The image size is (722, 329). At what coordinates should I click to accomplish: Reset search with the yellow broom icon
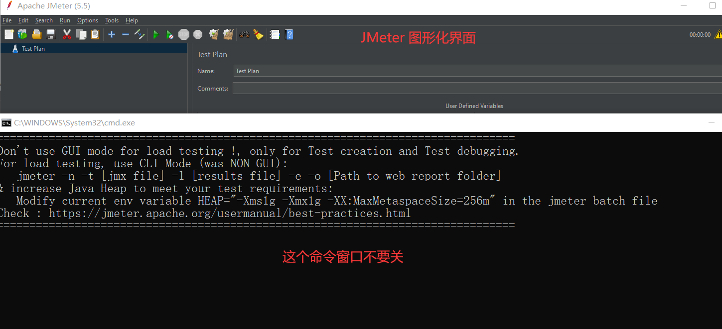[258, 34]
